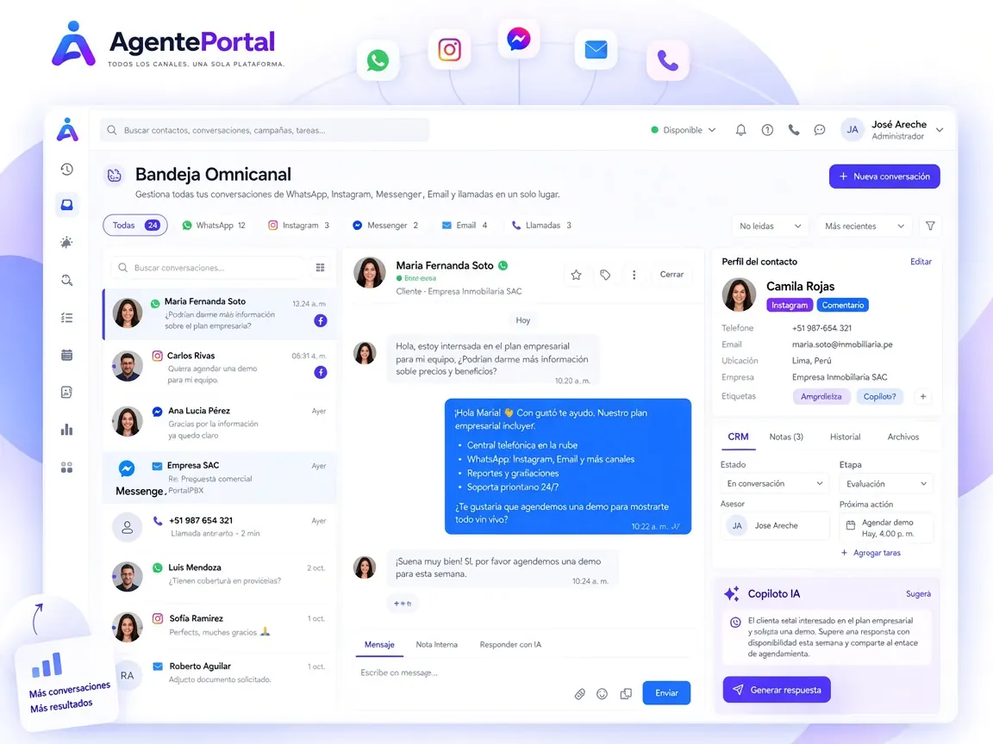Open the Ana Lucía Pérez conversation
The height and width of the screenshot is (744, 993).
pyautogui.click(x=219, y=423)
